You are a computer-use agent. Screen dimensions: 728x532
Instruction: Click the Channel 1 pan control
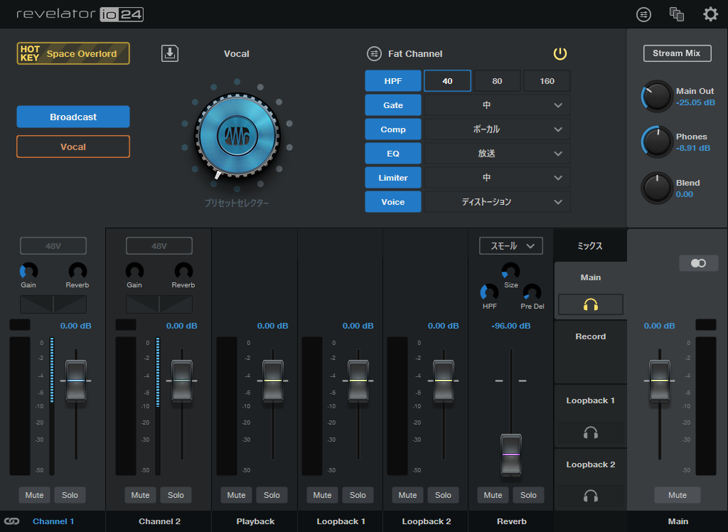coord(53,304)
